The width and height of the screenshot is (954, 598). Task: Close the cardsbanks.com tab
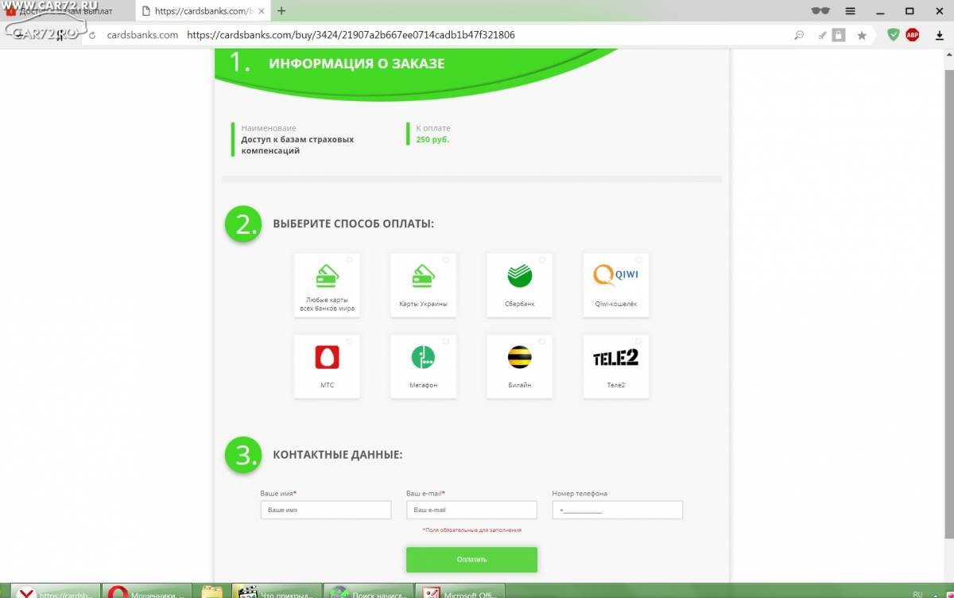[262, 11]
